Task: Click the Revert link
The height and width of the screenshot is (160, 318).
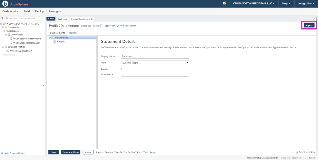Action: [x=153, y=152]
